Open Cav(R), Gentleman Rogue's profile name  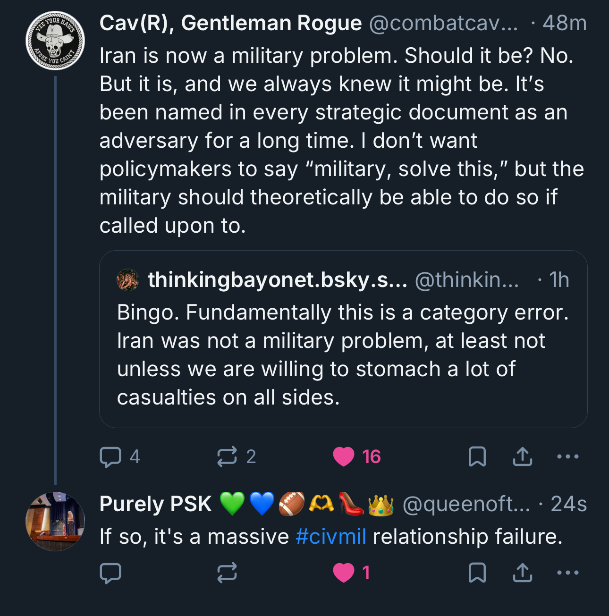point(230,23)
